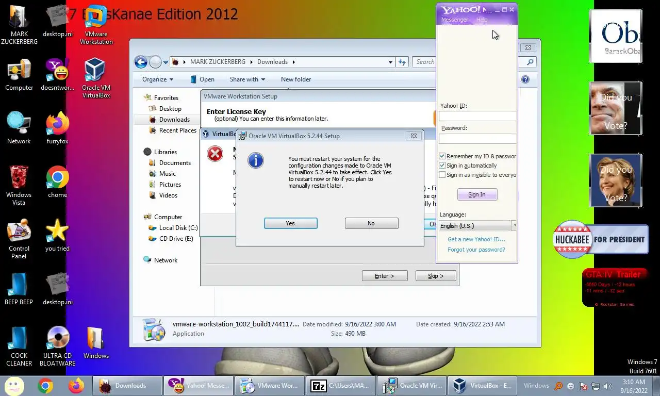Launch the chome Chrome desktop shortcut

click(57, 181)
